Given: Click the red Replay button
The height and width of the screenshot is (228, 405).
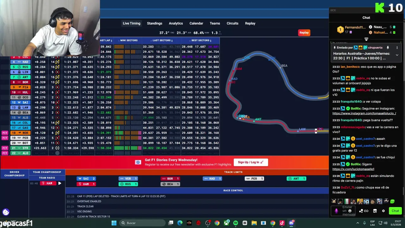Looking at the screenshot, I should (304, 33).
